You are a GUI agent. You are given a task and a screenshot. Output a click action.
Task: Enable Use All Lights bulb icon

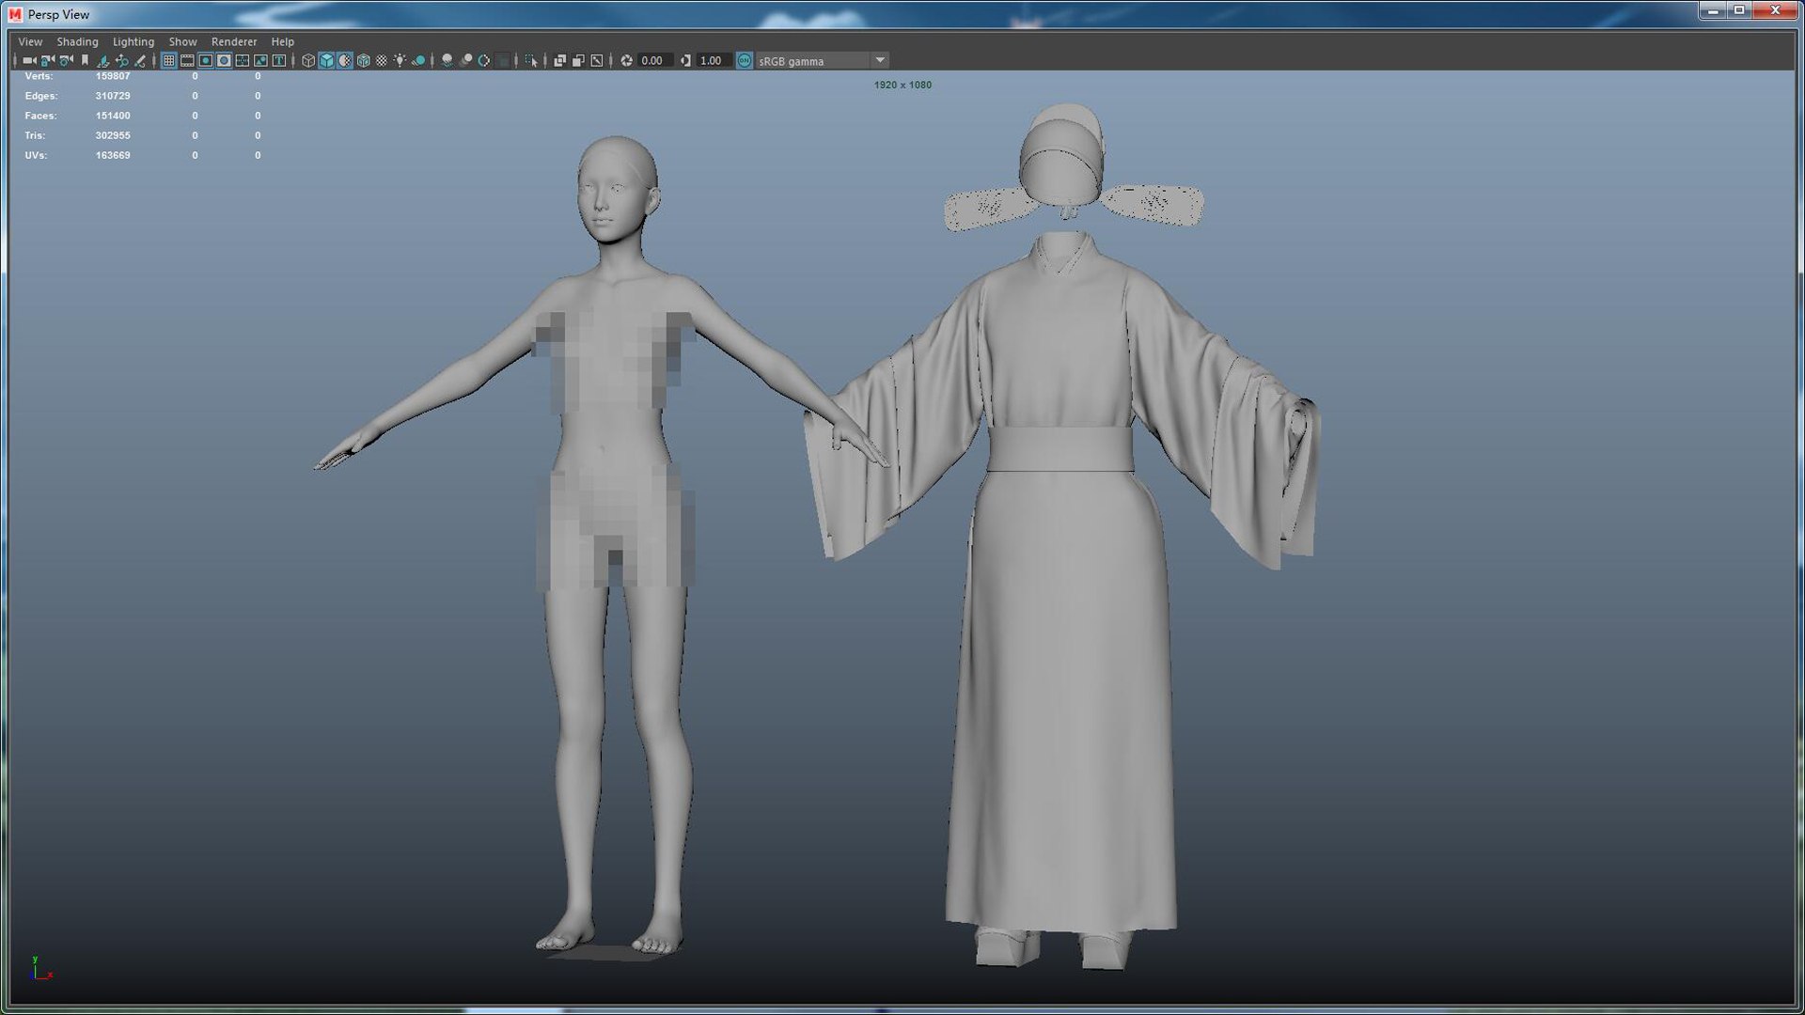click(400, 60)
